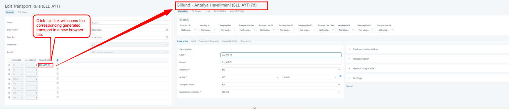Delete the 11d stay days row
This screenshot has height=109, width=509.
58,83
